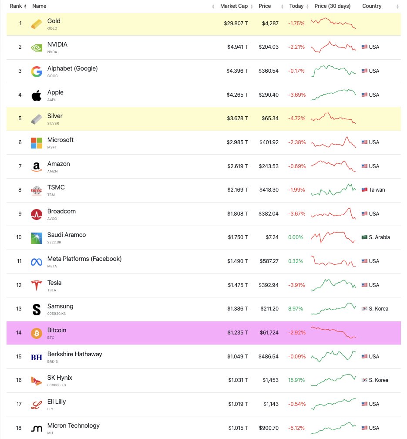Image resolution: width=407 pixels, height=439 pixels.
Task: Open the Microsoft company link
Action: pyautogui.click(x=61, y=140)
